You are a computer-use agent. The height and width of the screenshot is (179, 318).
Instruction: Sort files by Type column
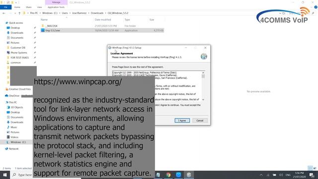127,20
